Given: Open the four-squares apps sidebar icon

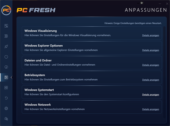Looking at the screenshot, I should 6,88.
